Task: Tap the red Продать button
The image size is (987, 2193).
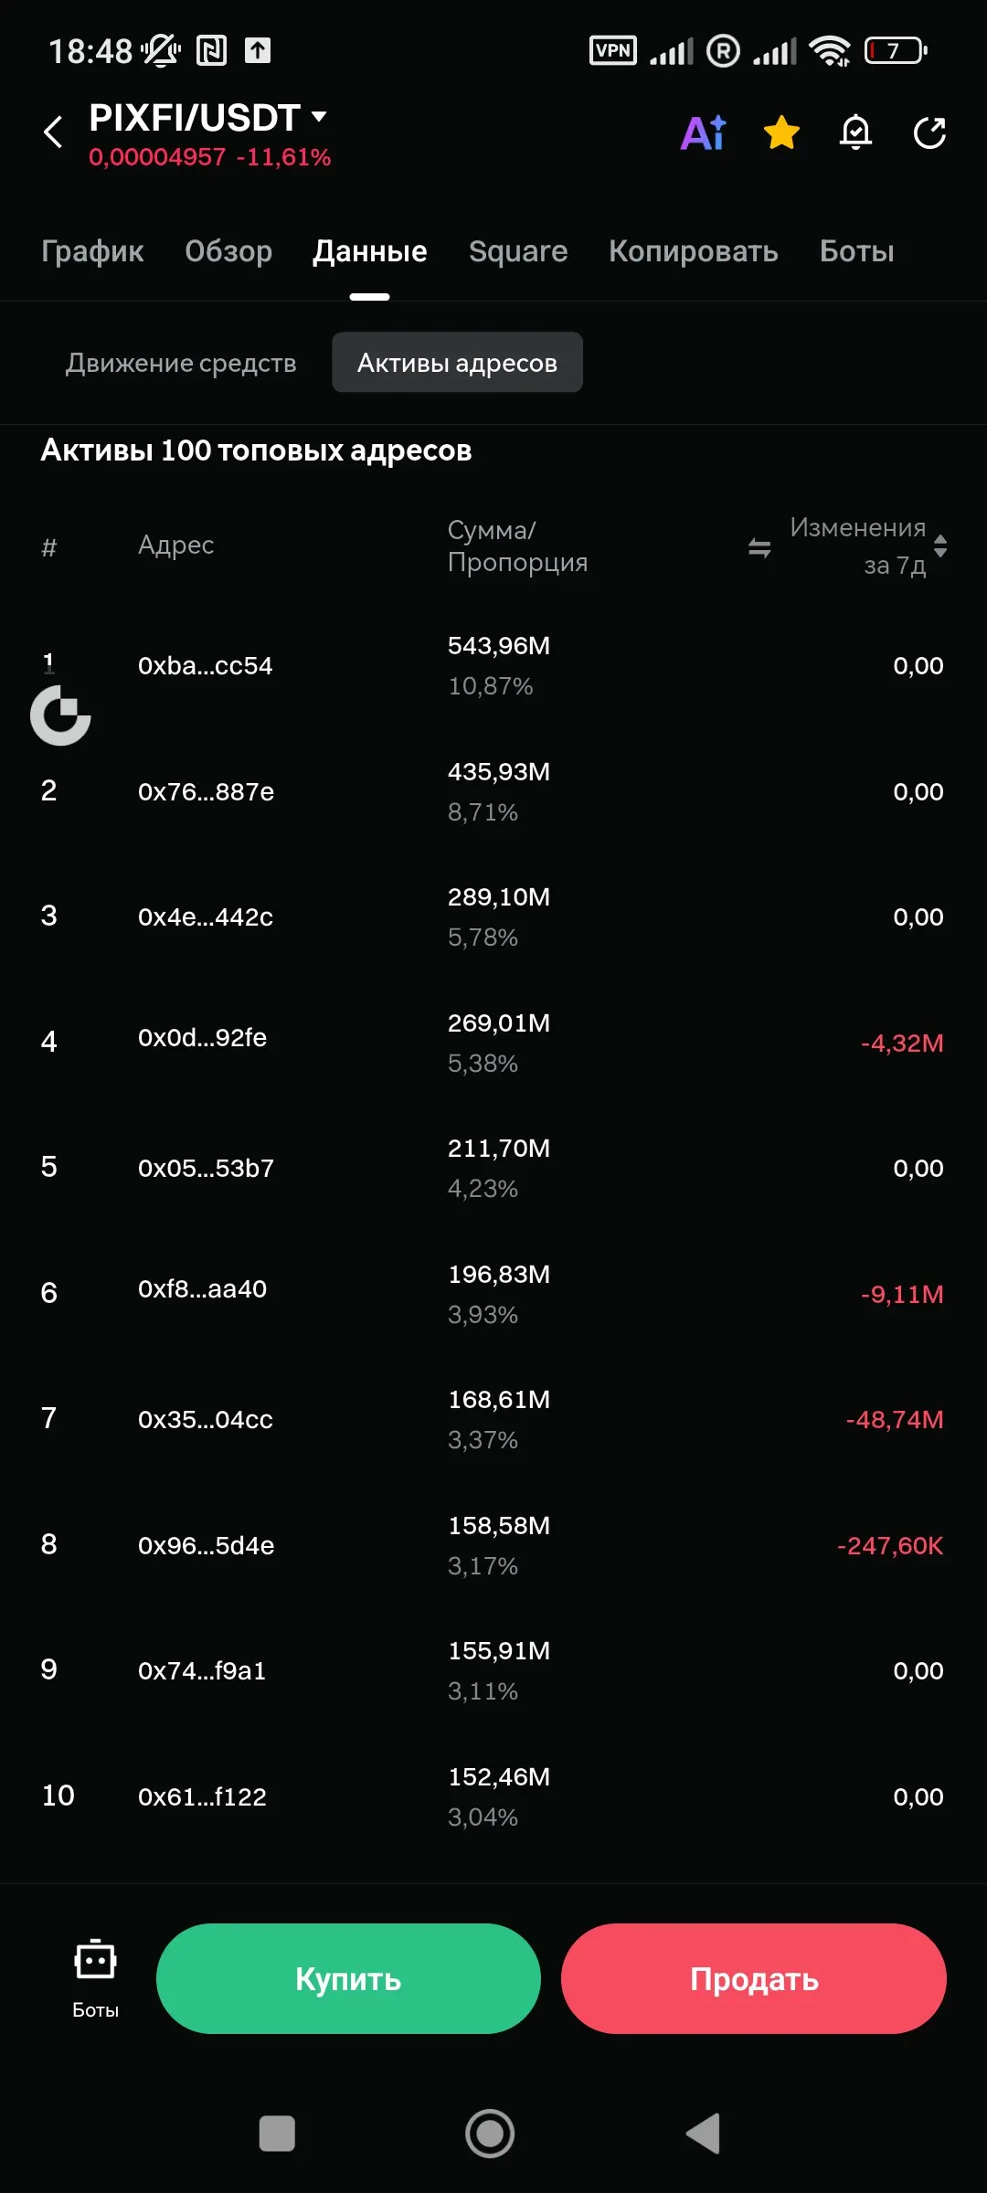Action: pyautogui.click(x=754, y=1978)
